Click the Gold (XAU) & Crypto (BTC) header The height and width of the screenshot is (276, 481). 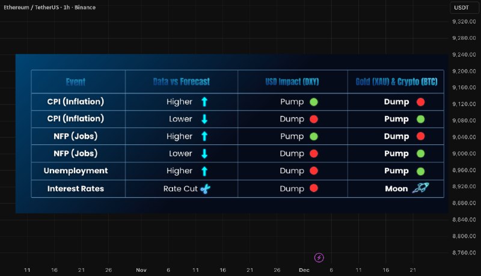[x=395, y=82]
